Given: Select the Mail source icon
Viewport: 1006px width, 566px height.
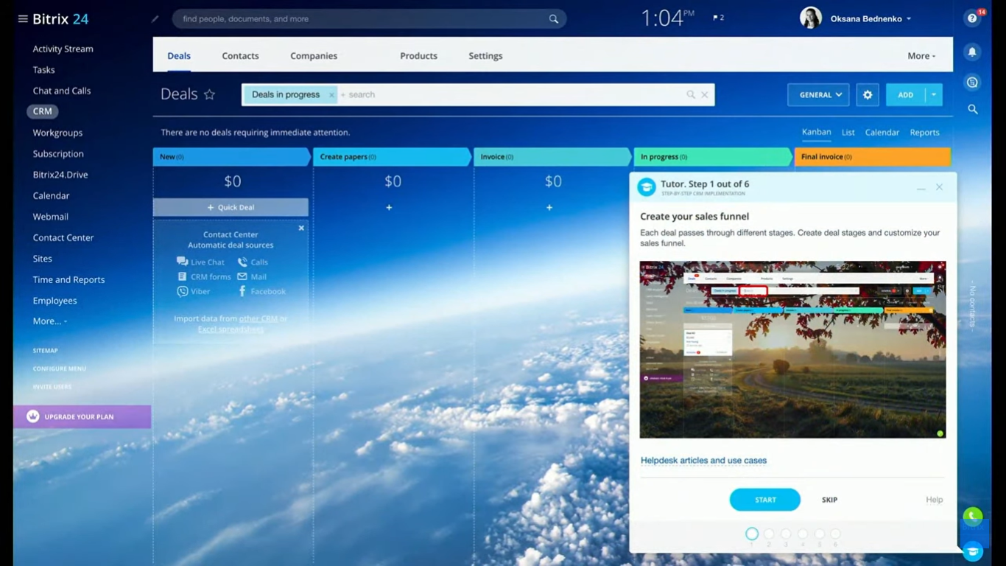Looking at the screenshot, I should 242,276.
